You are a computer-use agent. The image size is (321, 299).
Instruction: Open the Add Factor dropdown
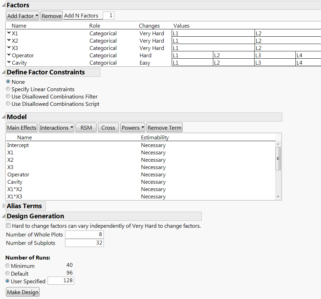click(x=22, y=15)
